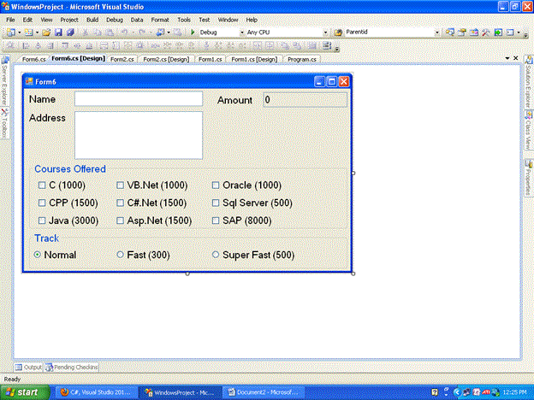Check the Java (3000) checkbox
The width and height of the screenshot is (534, 400).
42,221
